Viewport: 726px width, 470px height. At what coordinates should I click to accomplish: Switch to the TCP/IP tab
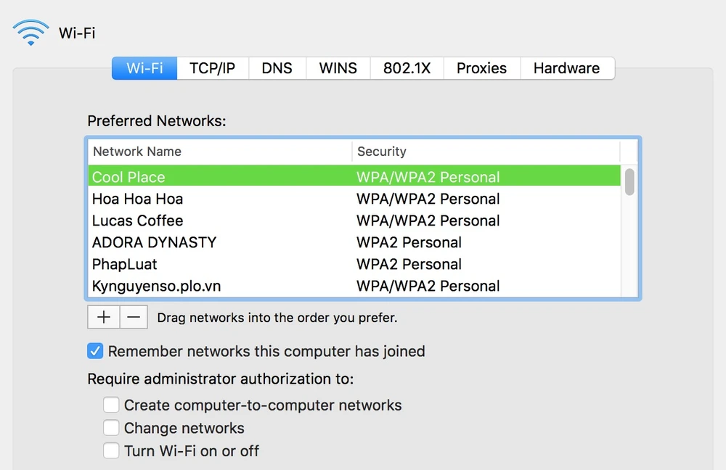[212, 68]
